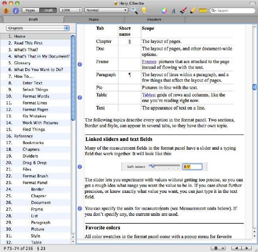The image size is (258, 252).
Task: Select Home chapter in sidebar
Action: pos(36,37)
